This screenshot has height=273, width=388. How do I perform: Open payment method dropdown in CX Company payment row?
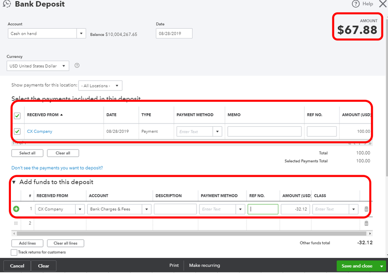(x=217, y=131)
